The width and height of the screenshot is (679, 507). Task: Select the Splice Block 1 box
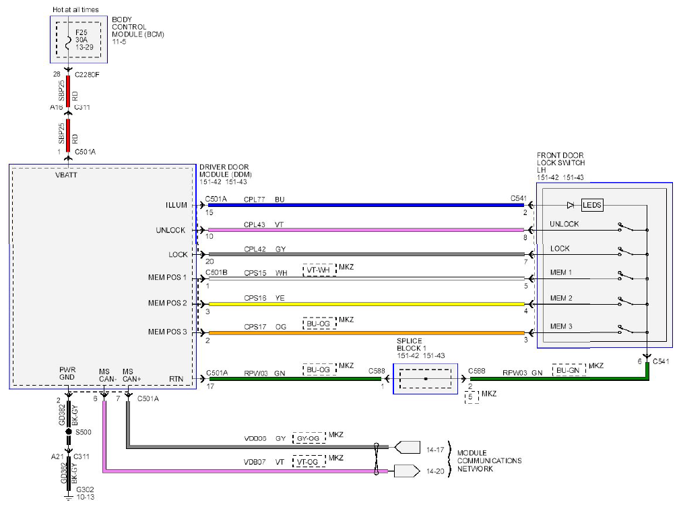(425, 379)
